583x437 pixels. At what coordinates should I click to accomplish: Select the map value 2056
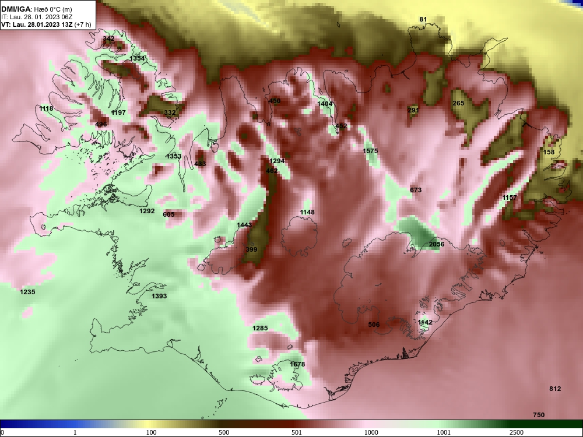tap(437, 244)
